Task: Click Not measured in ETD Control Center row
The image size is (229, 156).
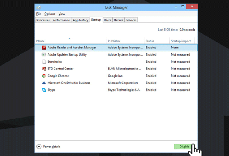Action: (180, 69)
